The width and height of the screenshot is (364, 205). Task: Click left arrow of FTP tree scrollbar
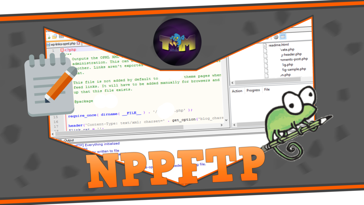point(233,83)
